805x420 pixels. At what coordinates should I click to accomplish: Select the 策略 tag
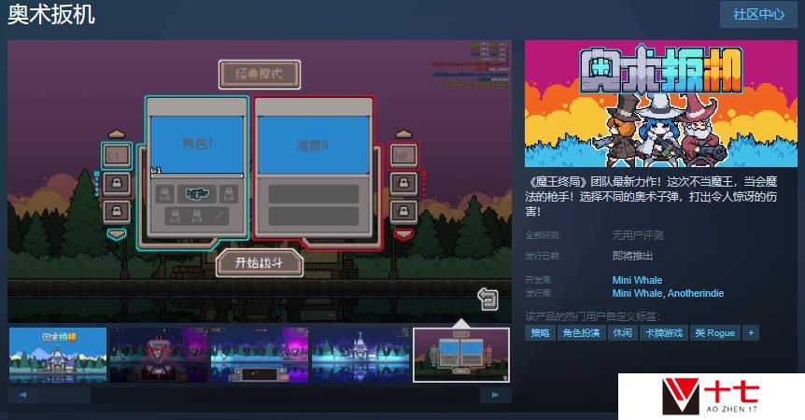pos(540,333)
